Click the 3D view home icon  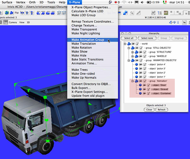pyautogui.click(x=6, y=22)
